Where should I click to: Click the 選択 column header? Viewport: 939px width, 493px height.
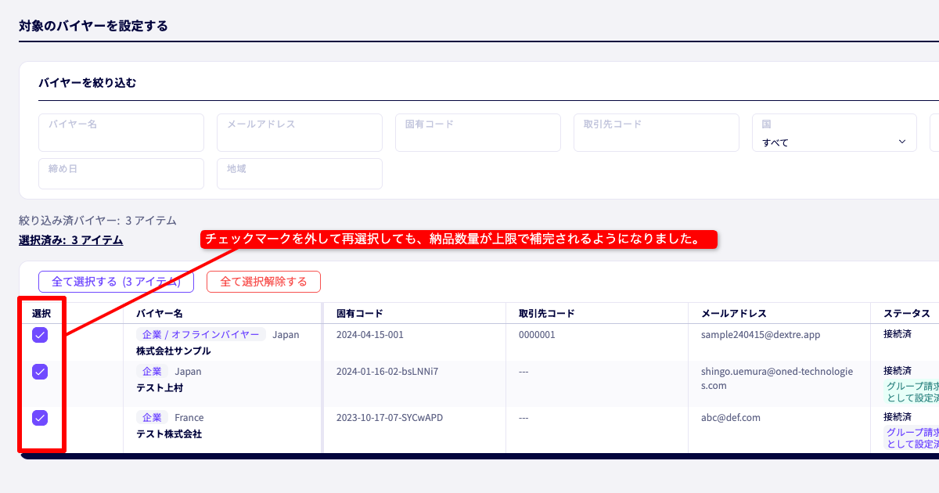click(41, 313)
